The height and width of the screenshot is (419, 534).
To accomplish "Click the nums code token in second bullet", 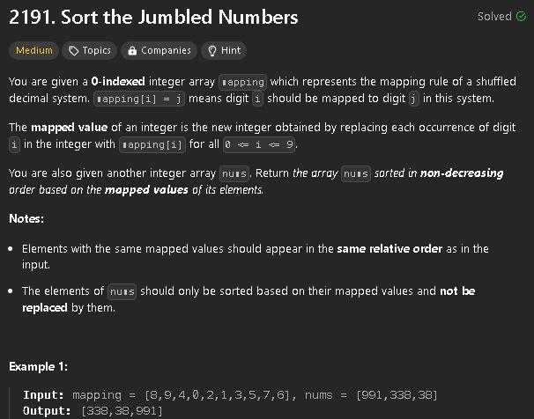I will (x=122, y=291).
